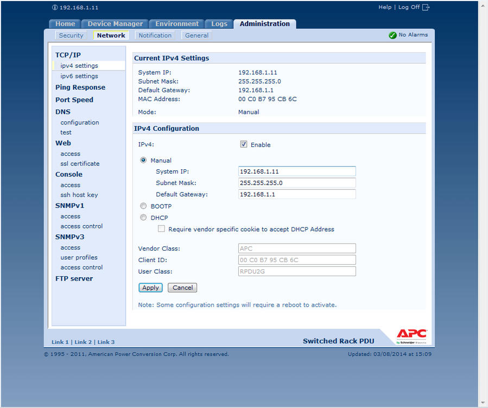The image size is (488, 408).
Task: Click the Apply button
Action: [150, 288]
